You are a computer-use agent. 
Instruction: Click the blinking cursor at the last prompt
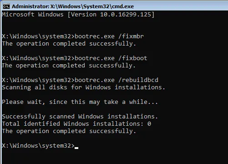(x=76, y=148)
